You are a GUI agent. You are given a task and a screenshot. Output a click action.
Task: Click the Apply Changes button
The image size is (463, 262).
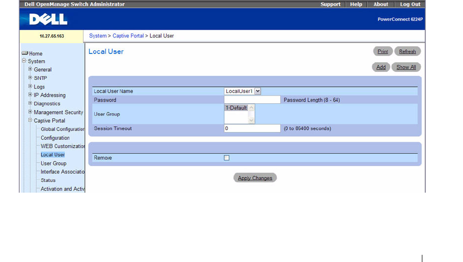coord(255,178)
